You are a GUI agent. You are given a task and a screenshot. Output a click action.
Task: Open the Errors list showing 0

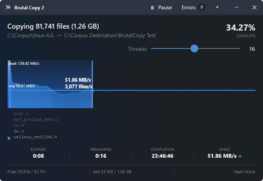click(x=193, y=7)
